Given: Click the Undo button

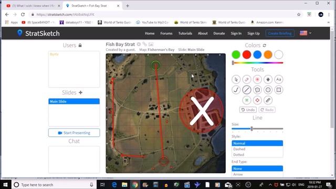Looking at the screenshot, I should point(248,110).
